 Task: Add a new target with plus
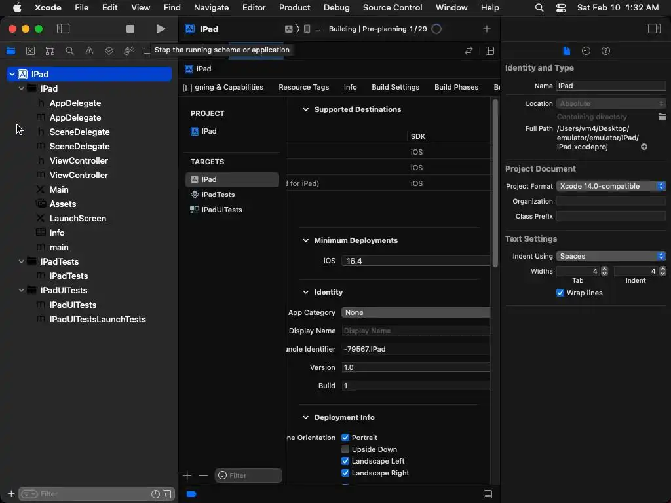click(x=187, y=475)
